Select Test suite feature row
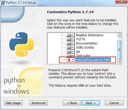The height and width of the screenshot is (110, 128). tap(83, 56)
